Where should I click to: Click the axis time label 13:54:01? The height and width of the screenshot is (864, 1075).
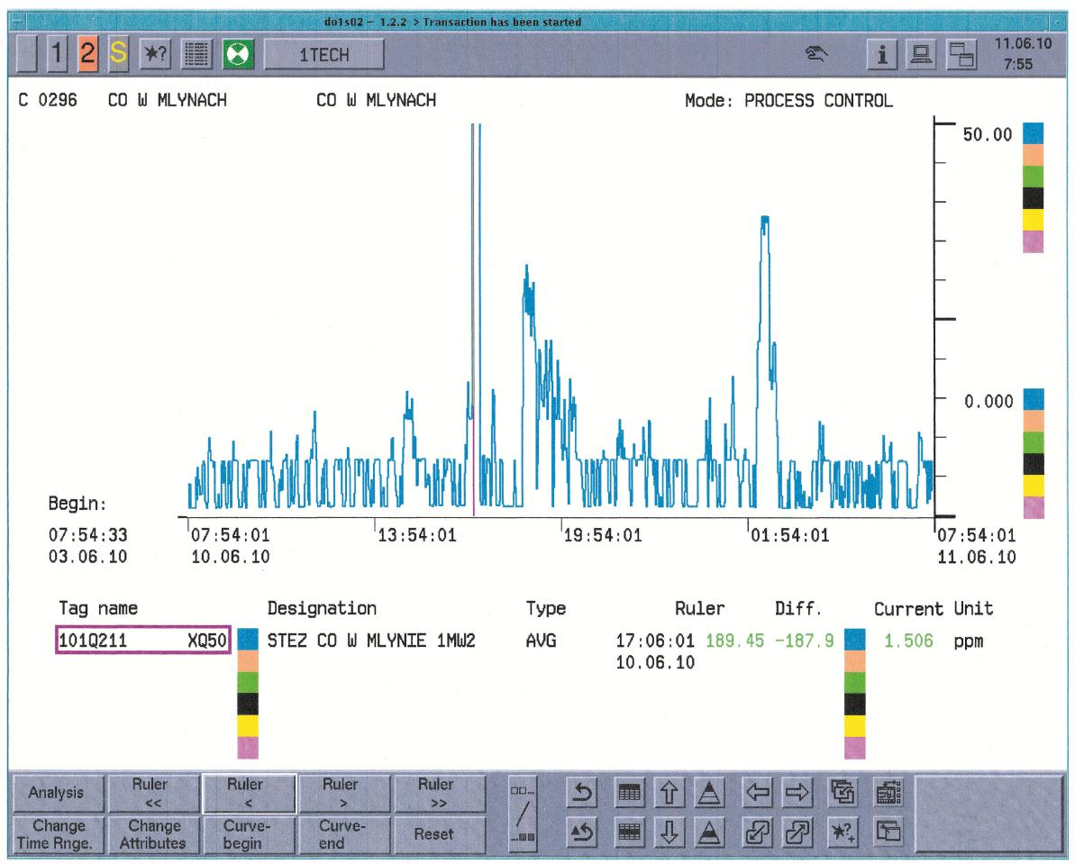[417, 535]
